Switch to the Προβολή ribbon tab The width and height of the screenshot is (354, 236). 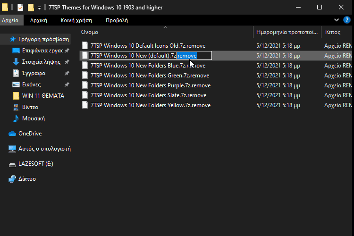click(x=117, y=20)
